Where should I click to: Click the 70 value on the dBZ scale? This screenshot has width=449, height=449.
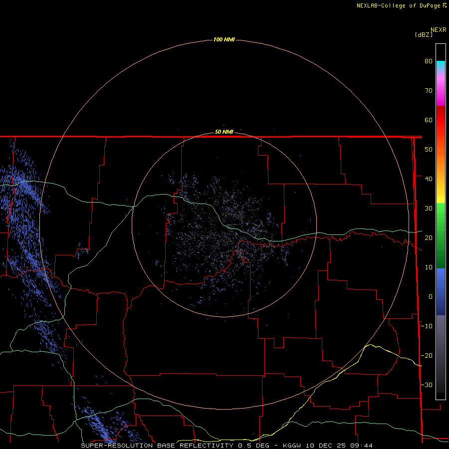point(429,91)
